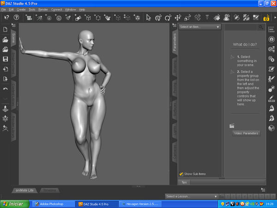
Task: Open the Tips tab at panel bottom
Action: (x=184, y=182)
